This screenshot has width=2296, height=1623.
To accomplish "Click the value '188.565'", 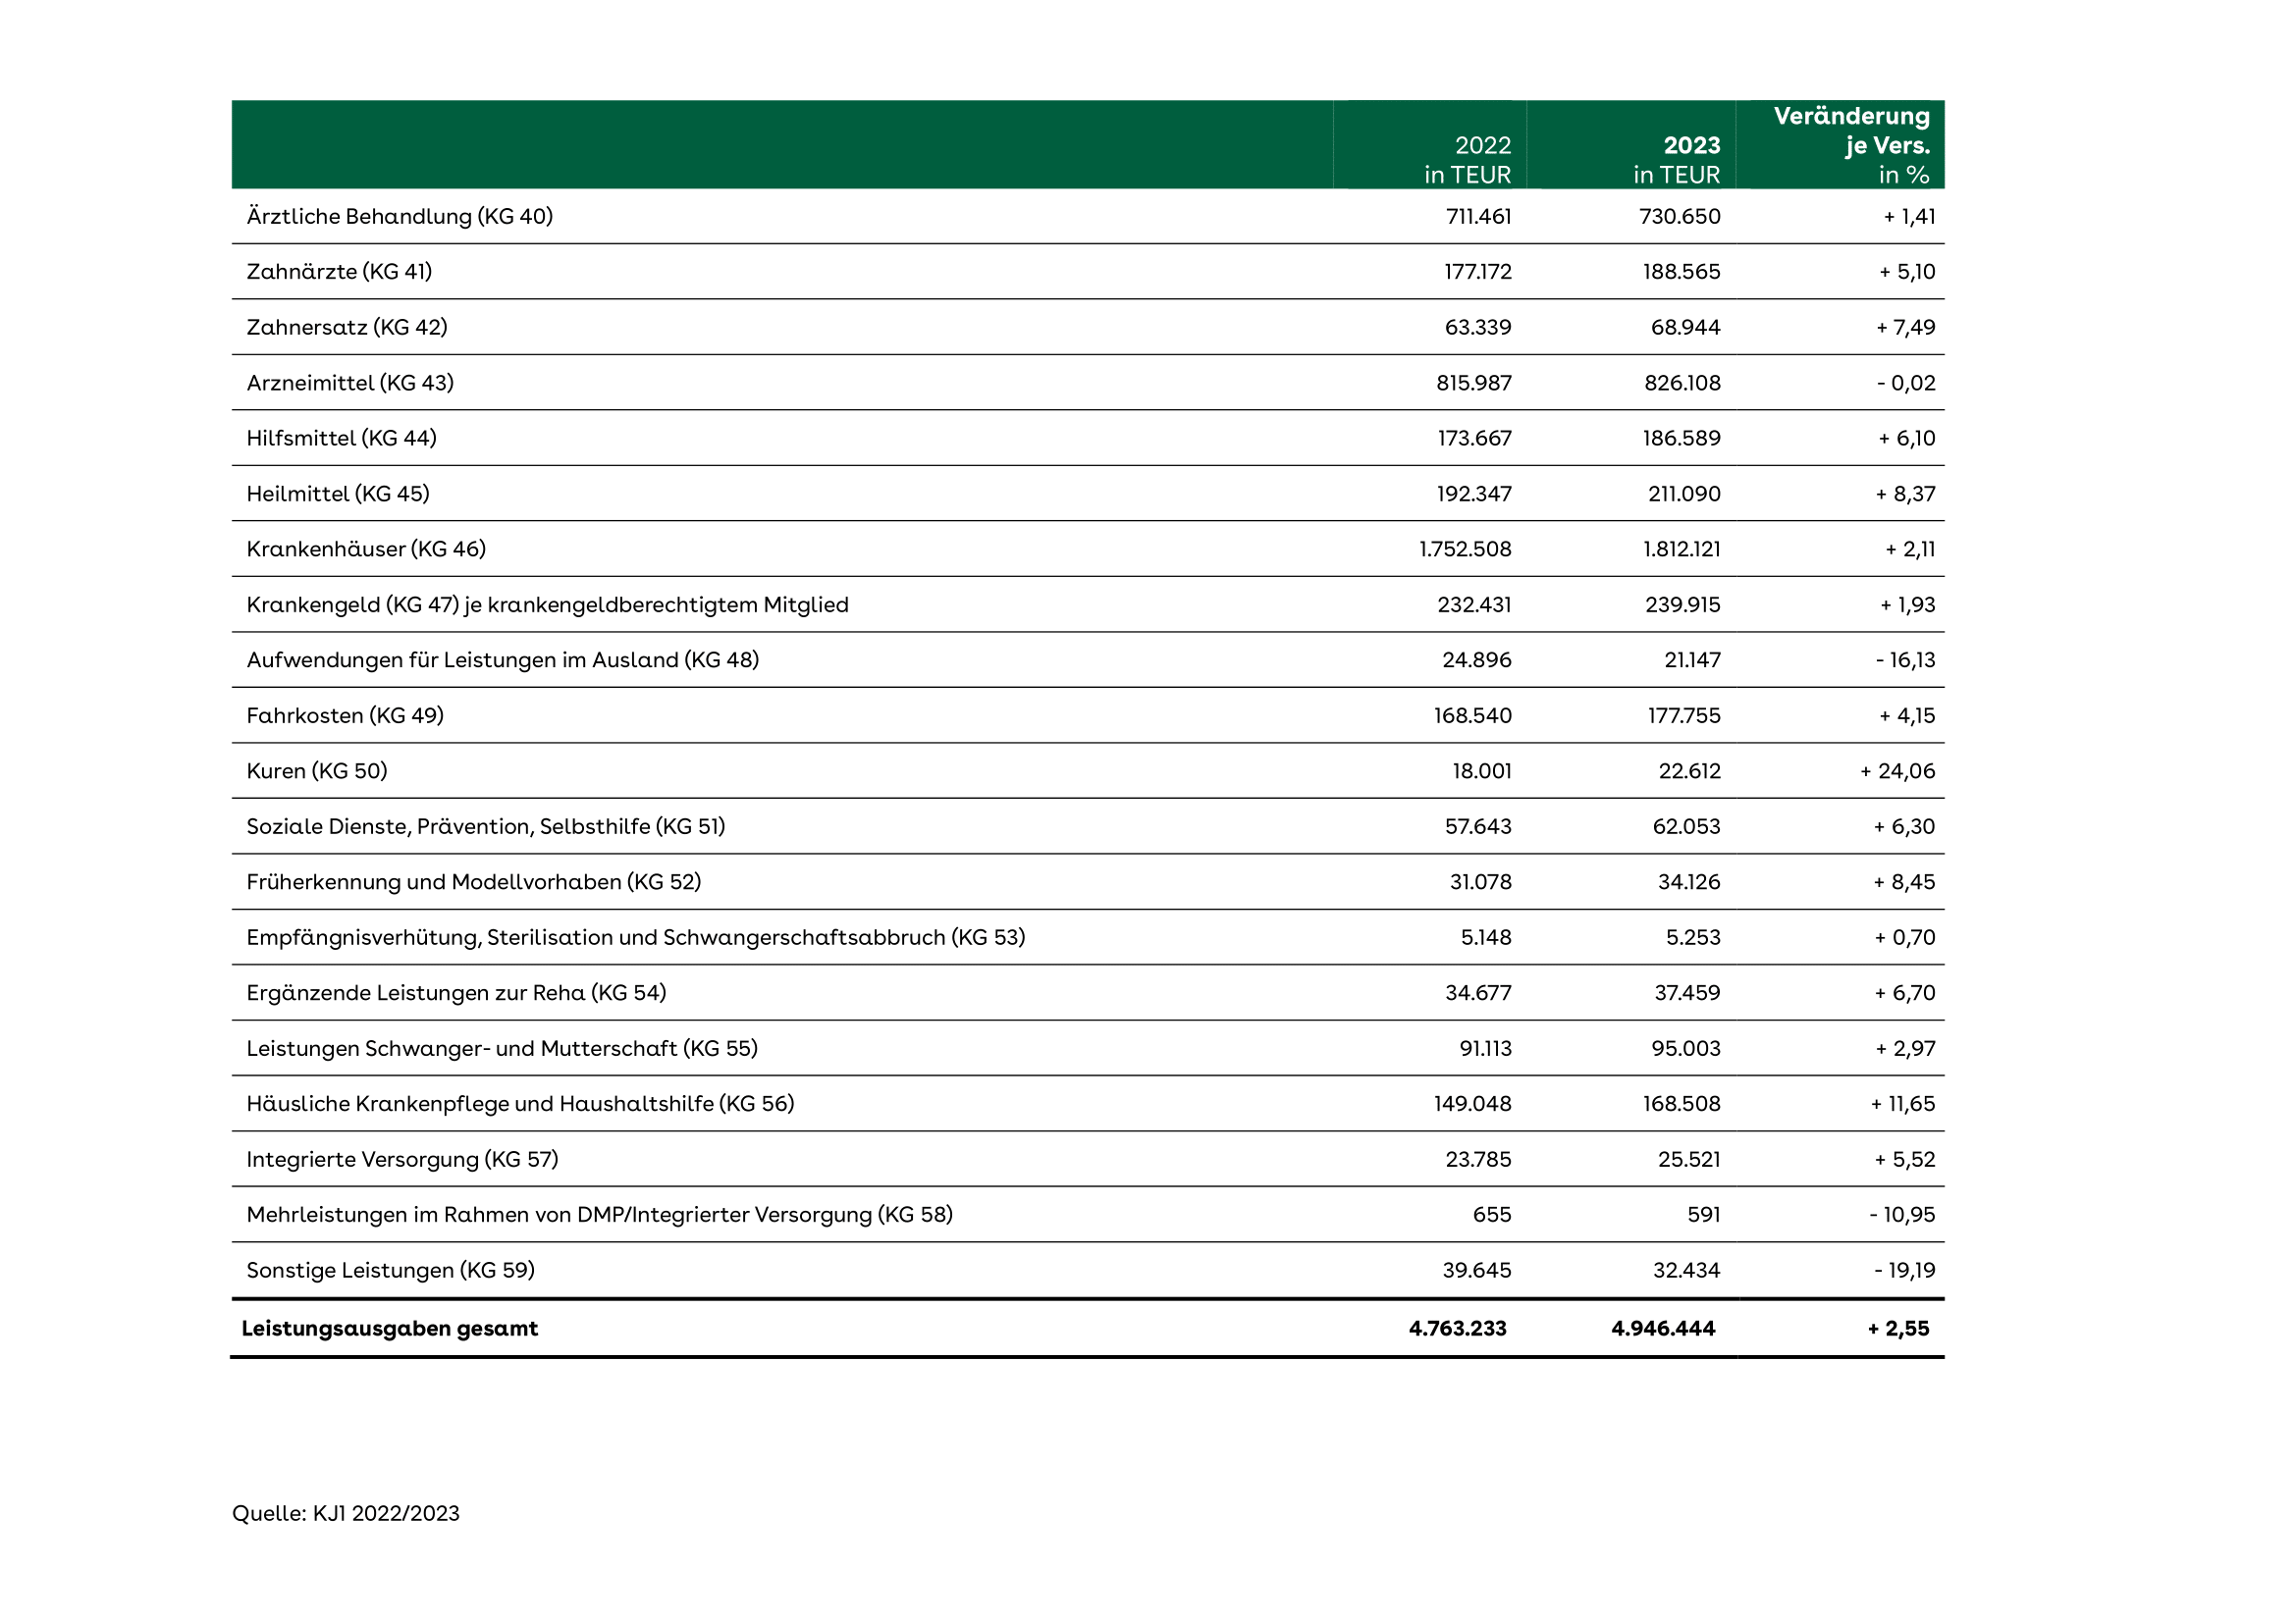I will 1681,272.
